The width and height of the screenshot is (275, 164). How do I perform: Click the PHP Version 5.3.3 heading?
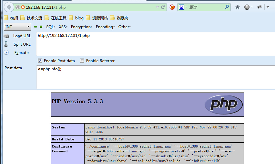coord(77,102)
